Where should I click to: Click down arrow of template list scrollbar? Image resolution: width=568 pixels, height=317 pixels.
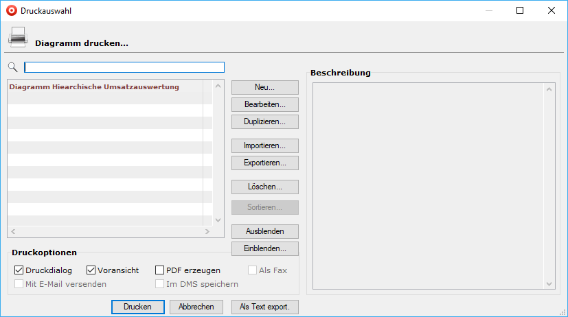coord(218,220)
